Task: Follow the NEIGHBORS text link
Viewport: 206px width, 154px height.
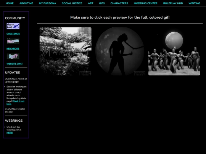Action: 13,49
